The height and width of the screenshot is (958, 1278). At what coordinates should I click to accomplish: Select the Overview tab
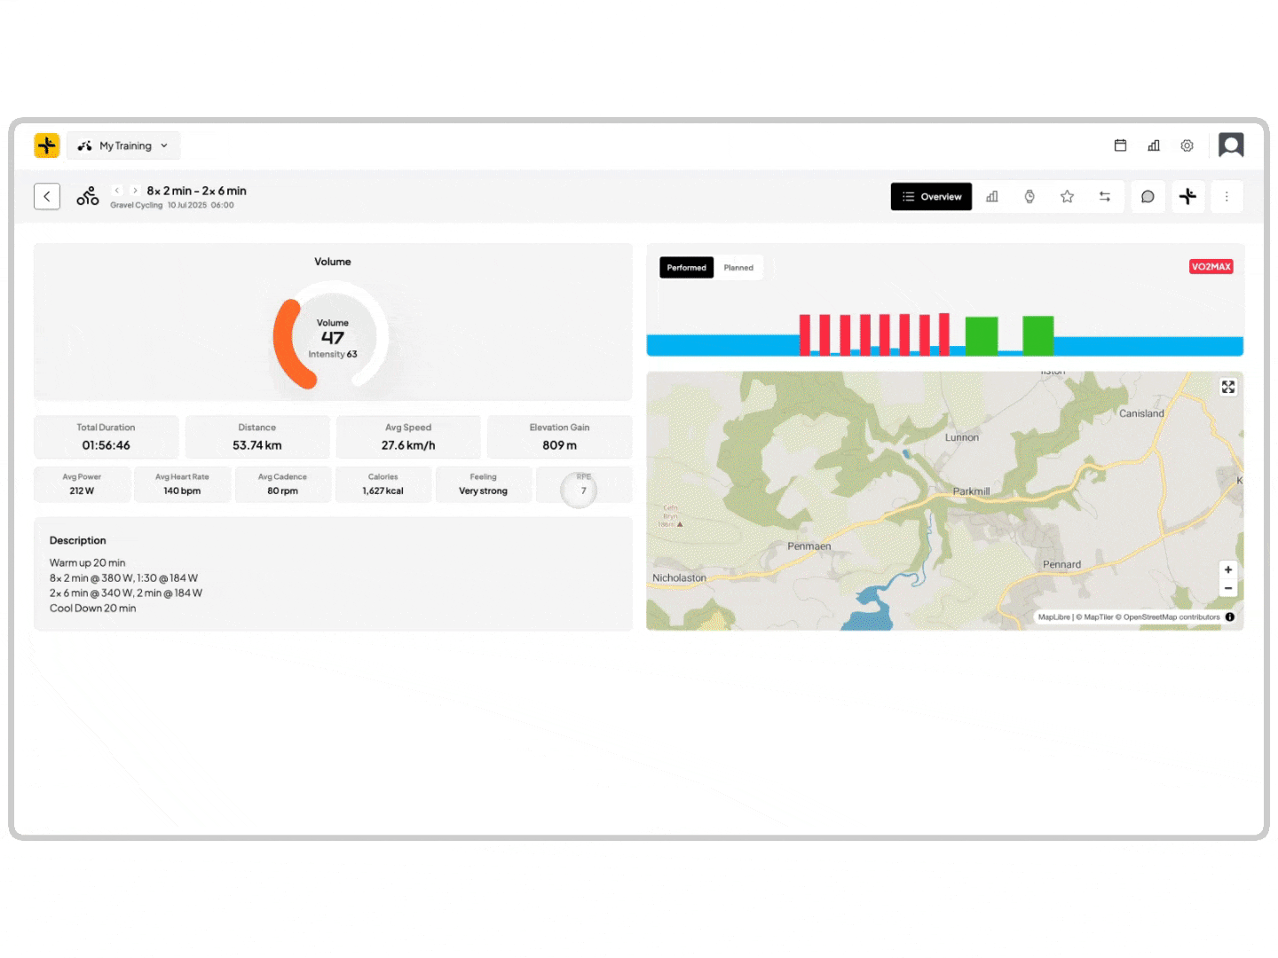931,197
